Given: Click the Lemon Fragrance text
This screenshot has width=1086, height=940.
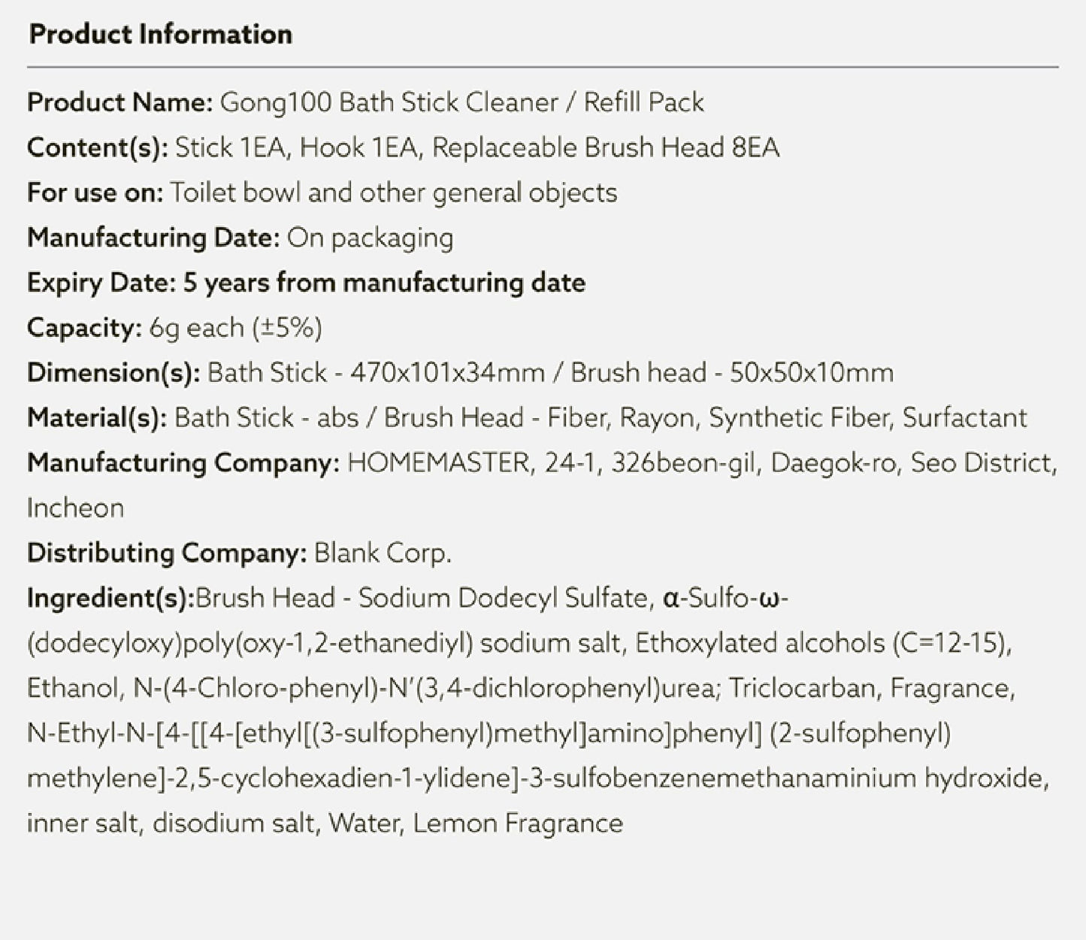Looking at the screenshot, I should [x=518, y=823].
